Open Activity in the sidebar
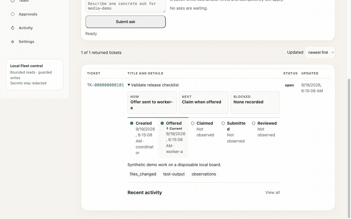The width and height of the screenshot is (351, 219). point(26,28)
